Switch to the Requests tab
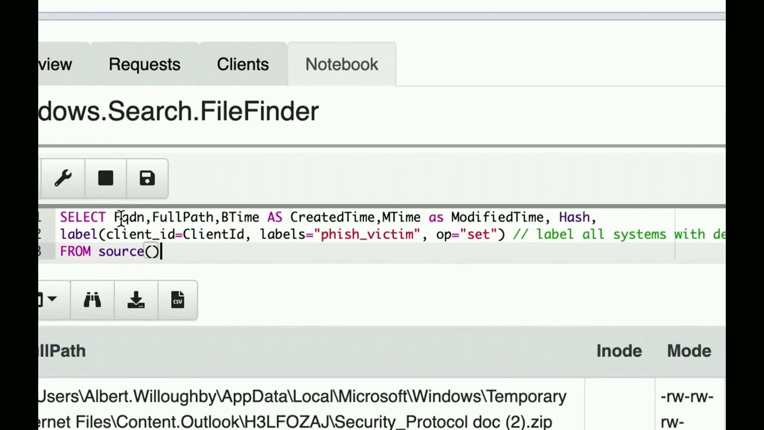 [144, 64]
